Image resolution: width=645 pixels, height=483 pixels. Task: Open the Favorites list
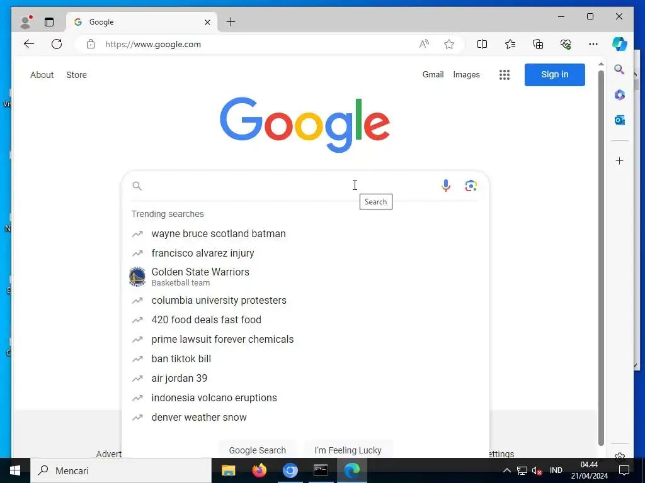click(510, 44)
